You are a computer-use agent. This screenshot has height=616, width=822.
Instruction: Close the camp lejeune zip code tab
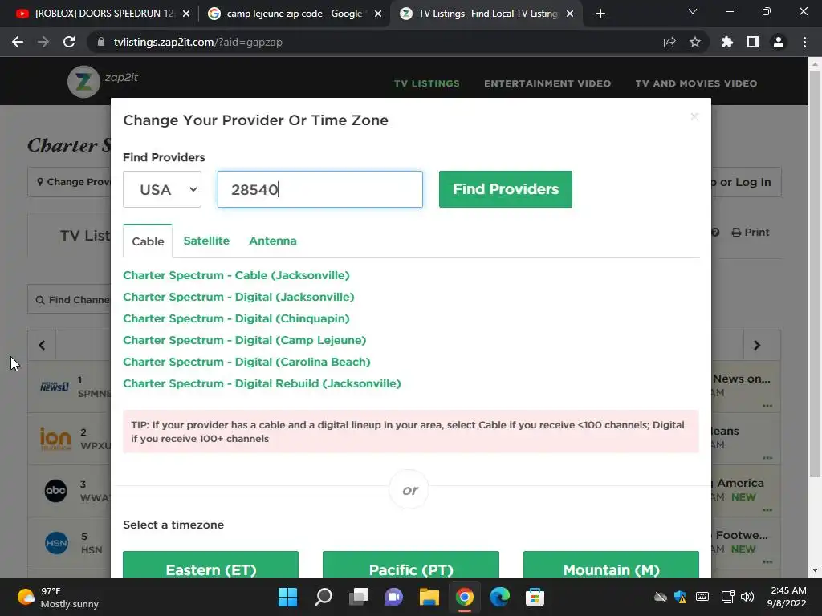point(378,14)
